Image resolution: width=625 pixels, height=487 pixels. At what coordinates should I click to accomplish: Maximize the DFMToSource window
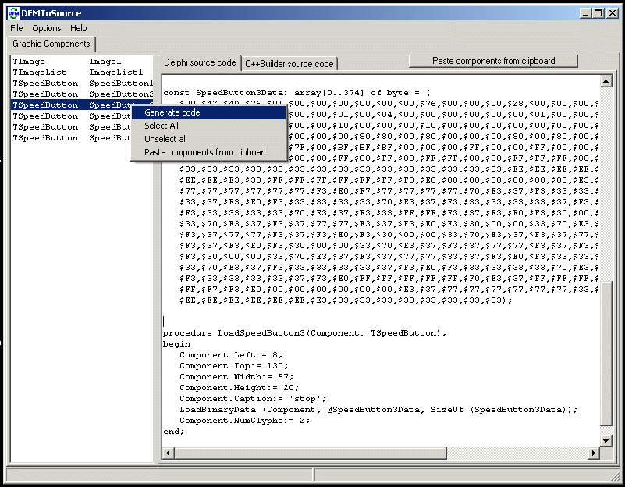click(598, 13)
